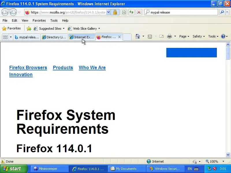The height and width of the screenshot is (173, 231).
Task: Expand the Home button dropdown arrow
Action: (x=143, y=36)
